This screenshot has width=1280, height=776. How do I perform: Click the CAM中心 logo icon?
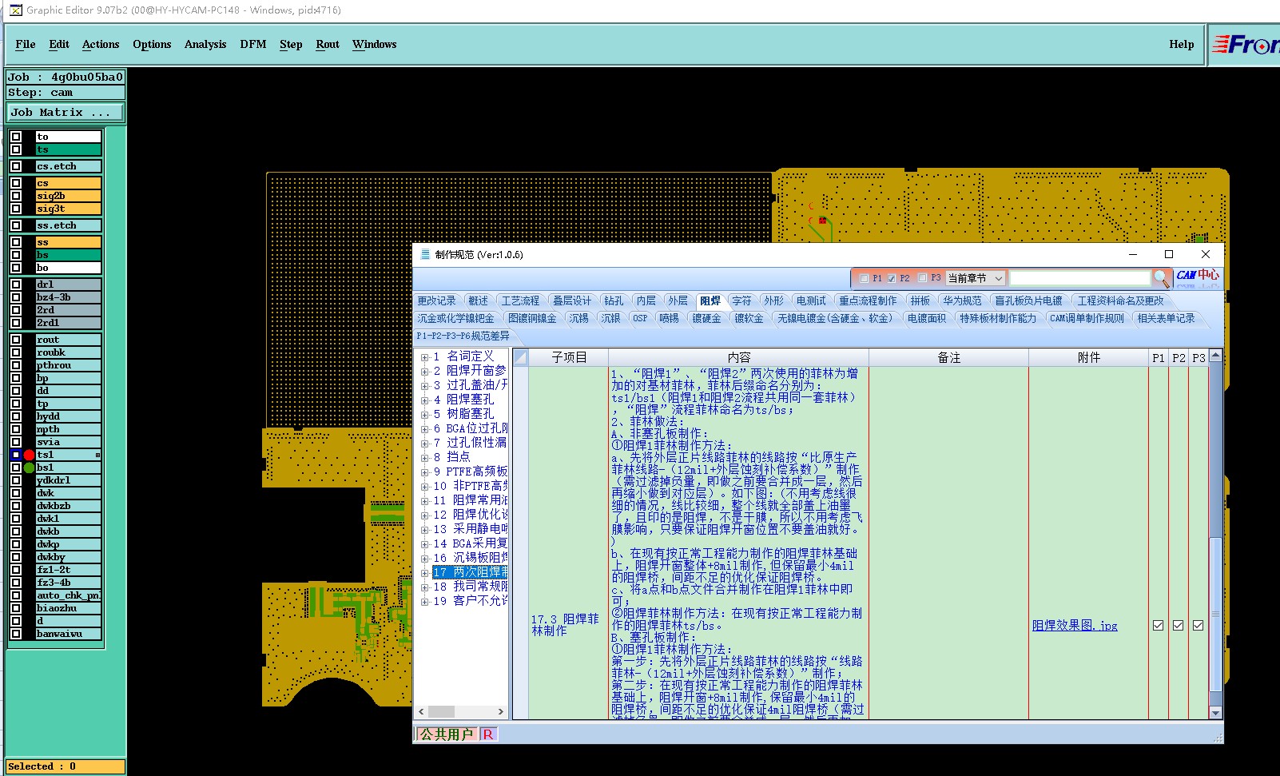(1197, 276)
